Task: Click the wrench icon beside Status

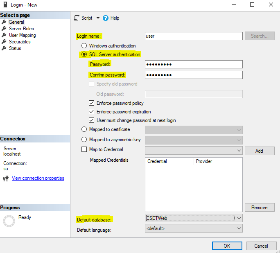Action: 4,48
